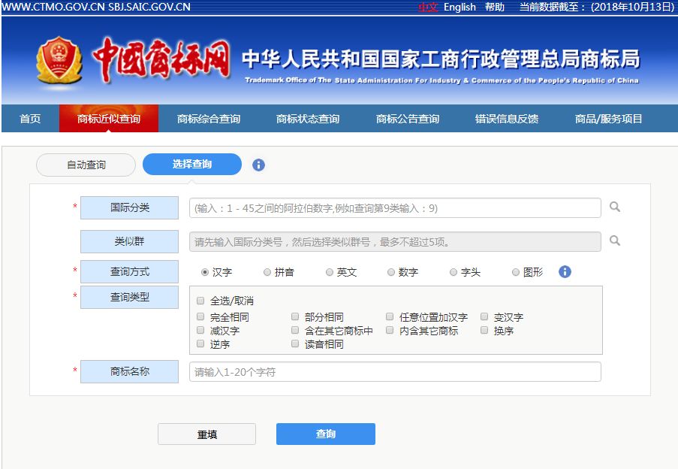
Task: Click the magnifier icon beside 类似群 field
Action: point(614,241)
